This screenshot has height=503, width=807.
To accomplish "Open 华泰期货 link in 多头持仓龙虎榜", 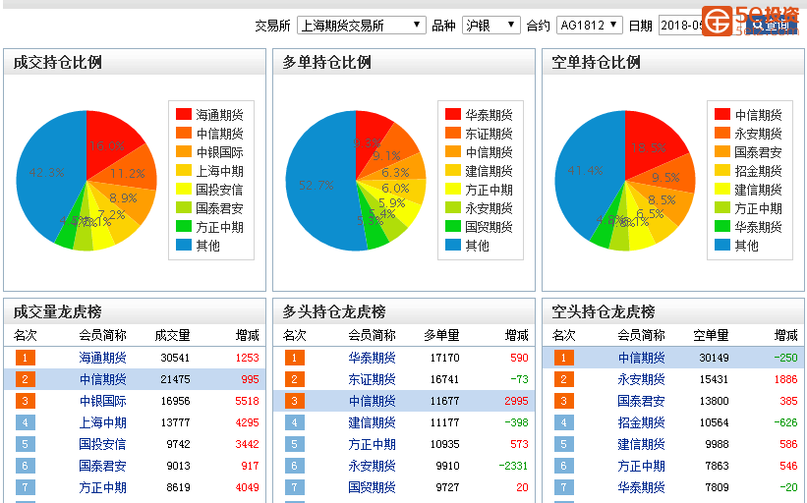I will (373, 358).
